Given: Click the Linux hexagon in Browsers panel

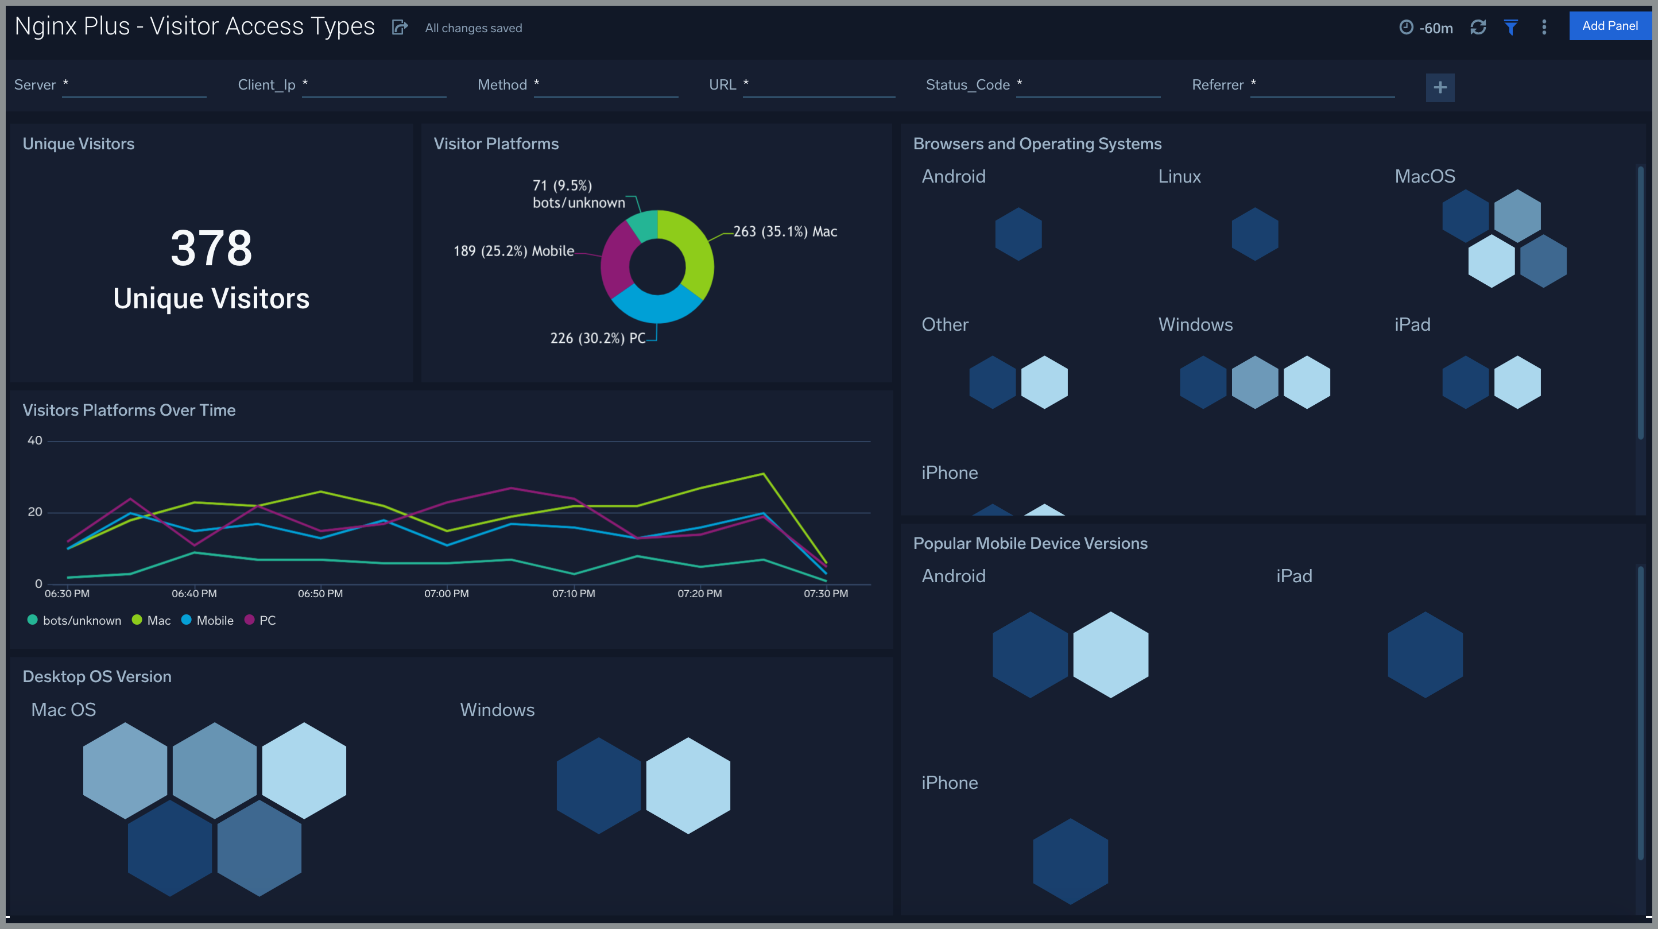Looking at the screenshot, I should point(1254,234).
